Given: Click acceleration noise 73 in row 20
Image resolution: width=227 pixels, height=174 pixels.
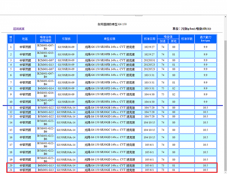Looking at the screenshot, I should click(163, 166).
